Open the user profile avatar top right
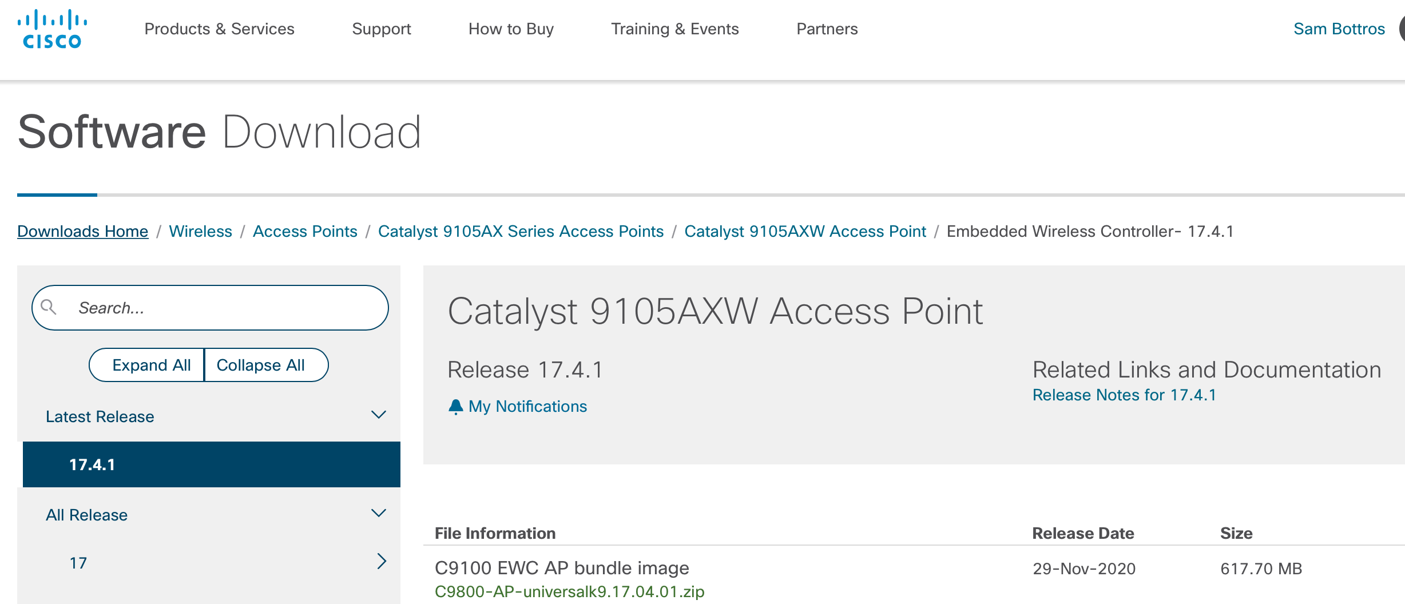 (x=1400, y=29)
